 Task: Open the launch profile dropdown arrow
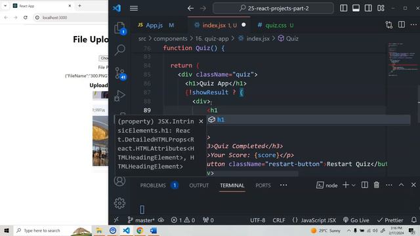click(354, 185)
